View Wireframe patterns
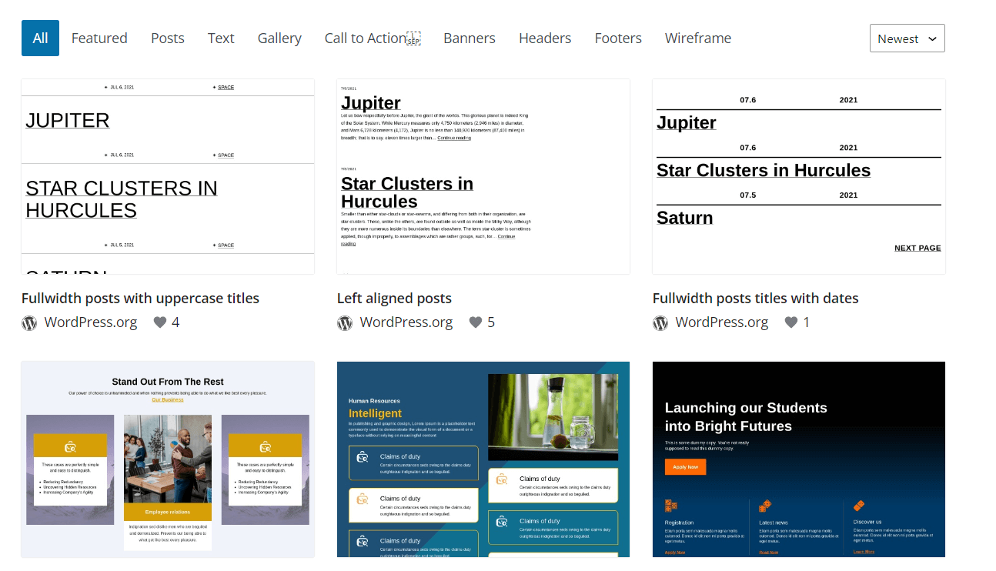Viewport: 996px width, 571px height. coord(697,37)
